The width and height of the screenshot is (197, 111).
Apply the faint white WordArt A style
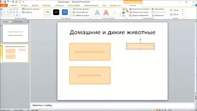[x=115, y=12]
